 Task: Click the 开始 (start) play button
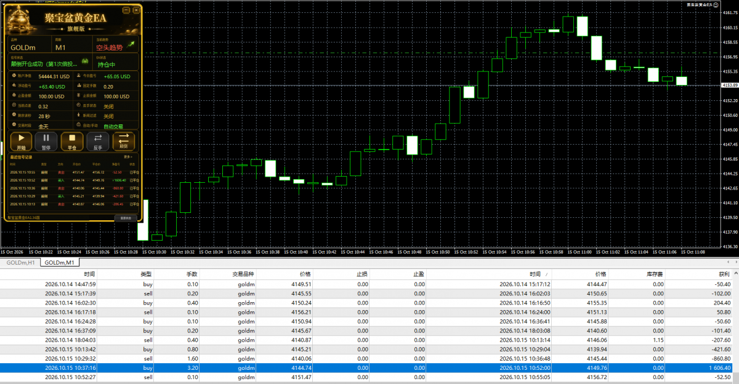click(x=20, y=141)
